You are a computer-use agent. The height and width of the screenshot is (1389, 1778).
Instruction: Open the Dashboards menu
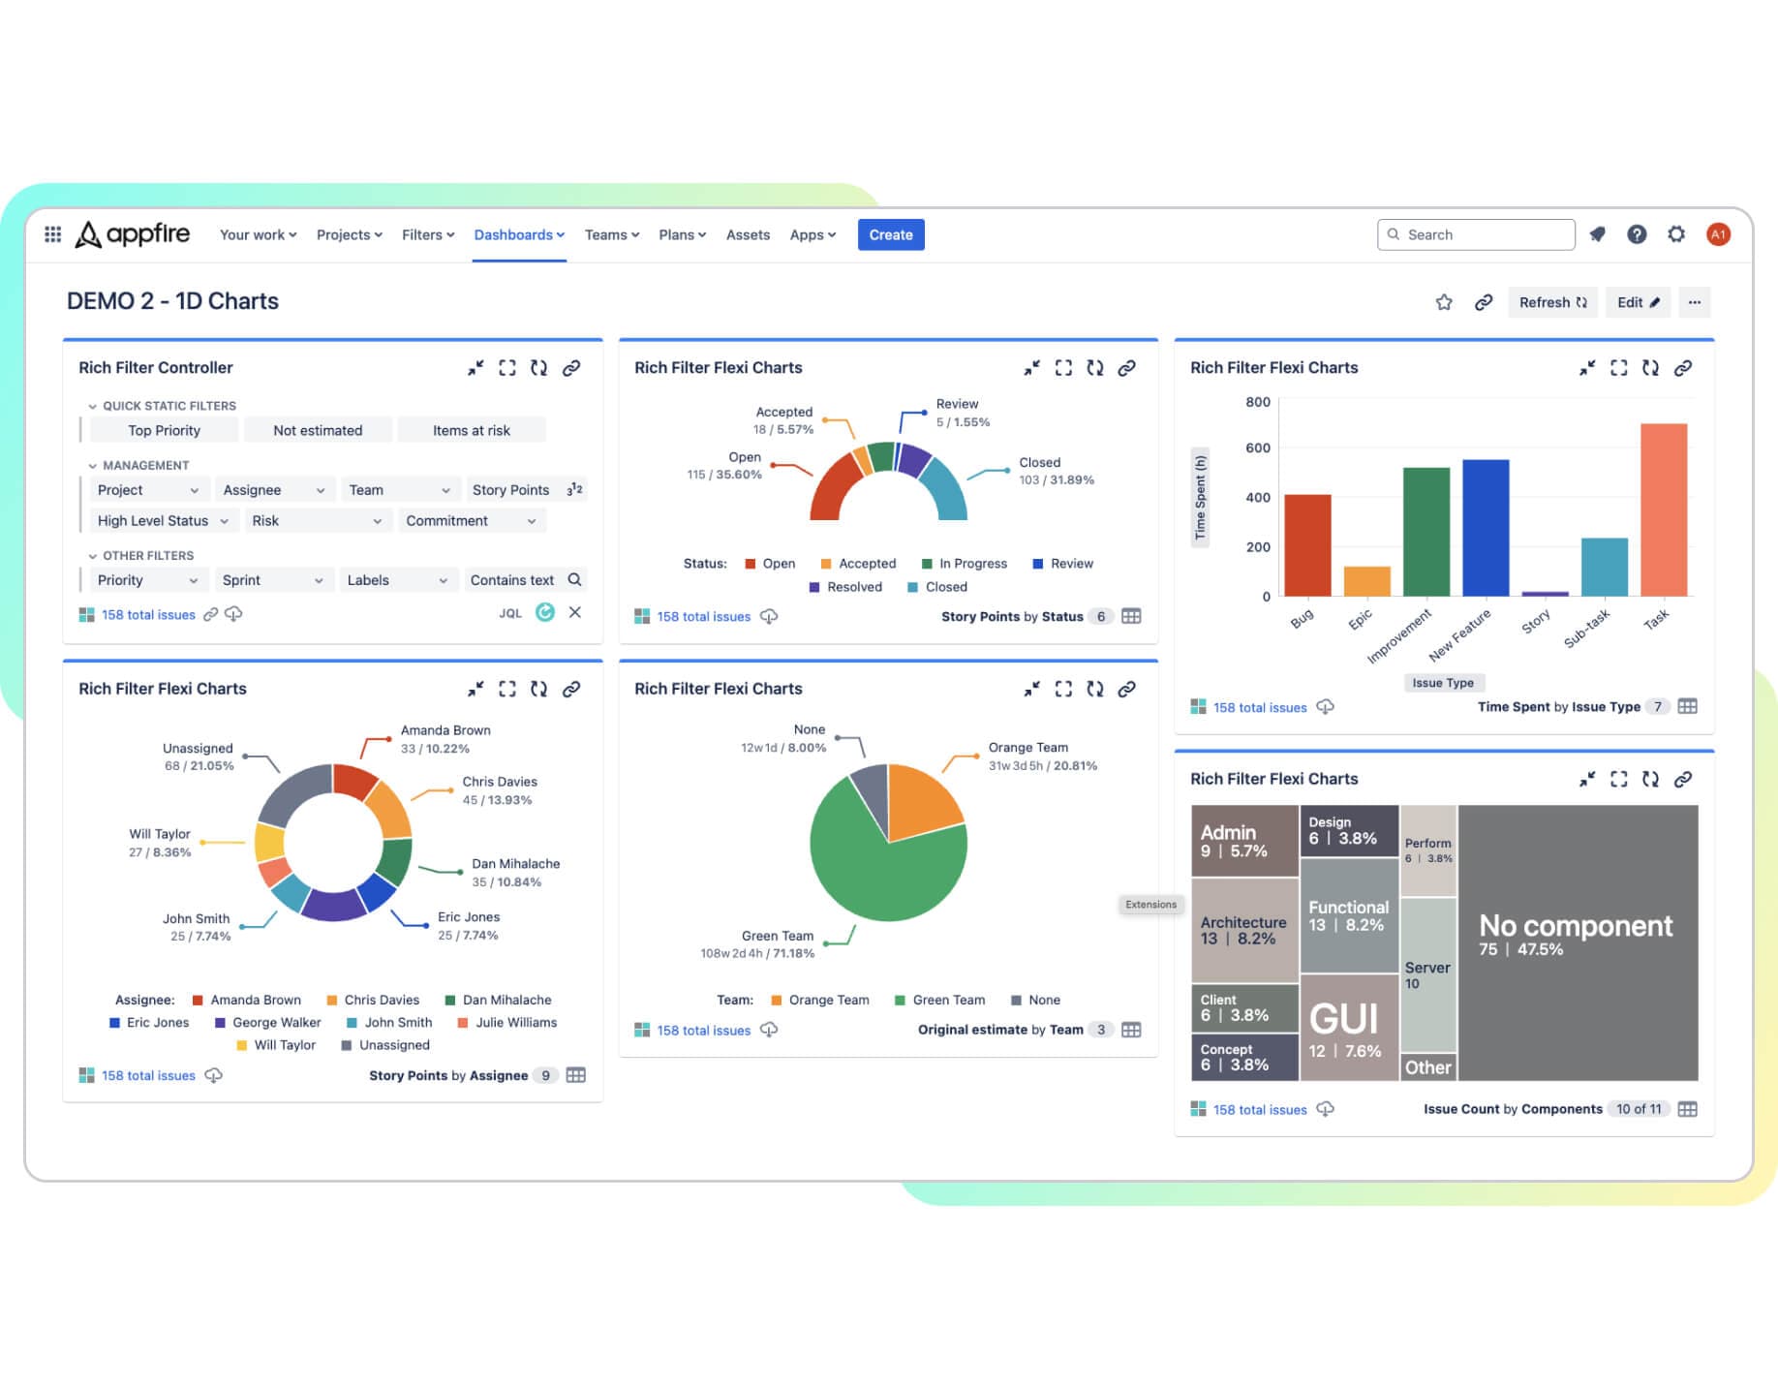click(519, 234)
